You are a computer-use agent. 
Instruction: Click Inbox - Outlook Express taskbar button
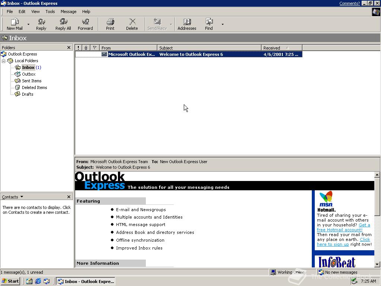[86, 282]
